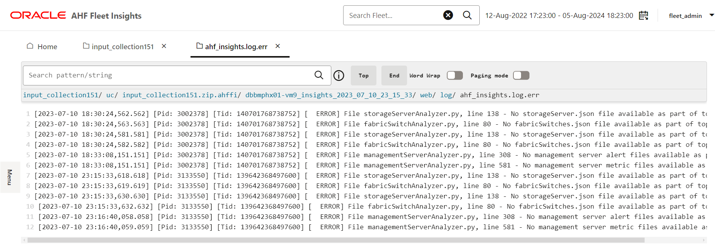
Task: Click the Home tab house icon
Action: point(30,46)
